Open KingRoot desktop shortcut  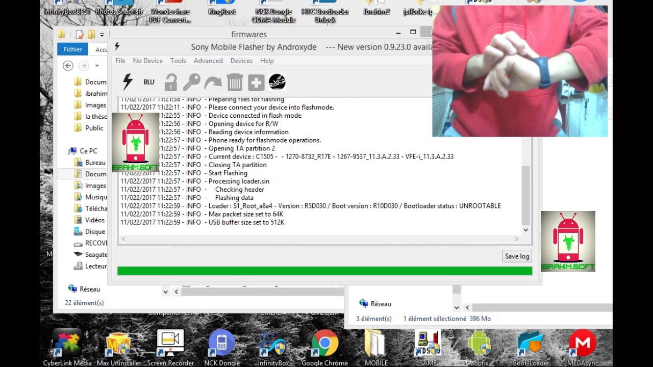pyautogui.click(x=222, y=9)
